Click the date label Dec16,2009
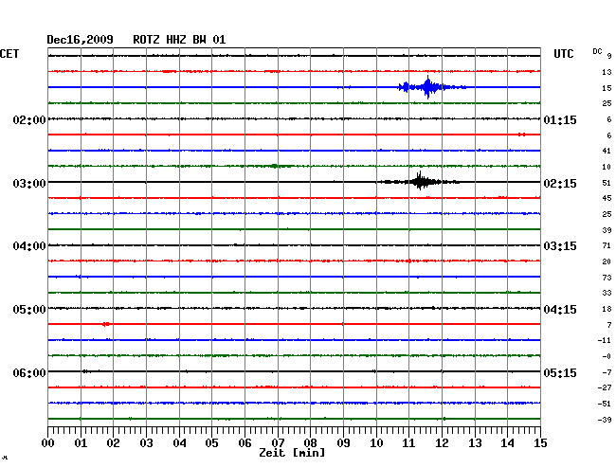This screenshot has width=616, height=468. 81,40
